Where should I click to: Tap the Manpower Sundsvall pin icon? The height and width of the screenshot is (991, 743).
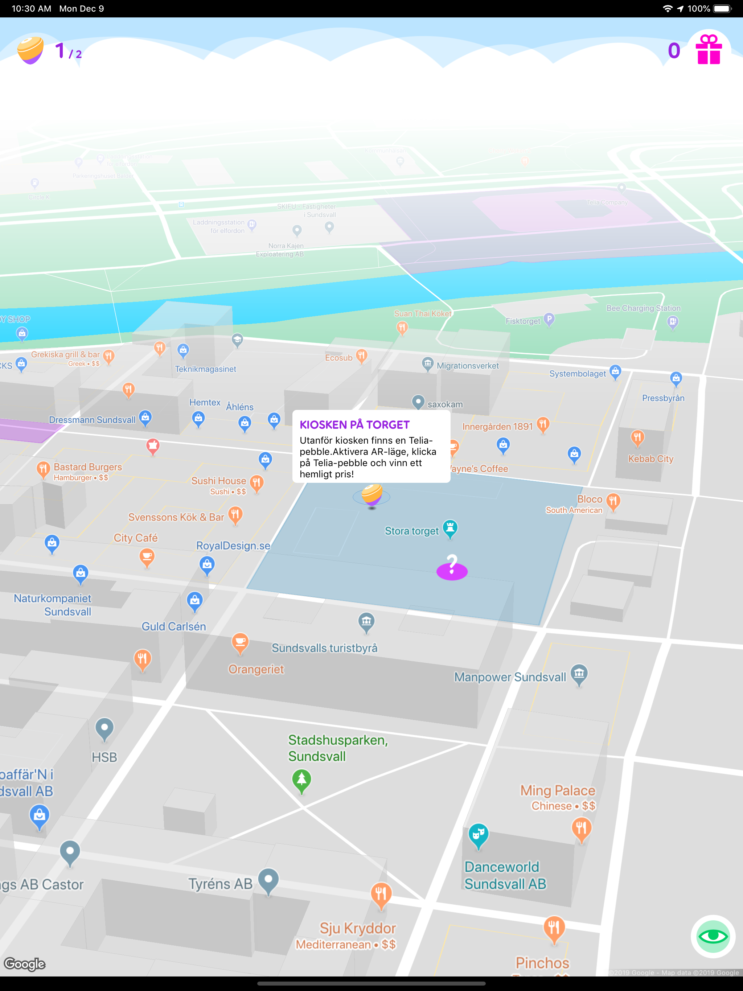pyautogui.click(x=579, y=675)
